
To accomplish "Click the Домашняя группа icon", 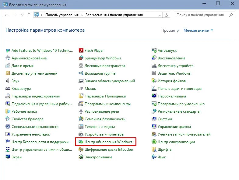I will pos(81,73).
